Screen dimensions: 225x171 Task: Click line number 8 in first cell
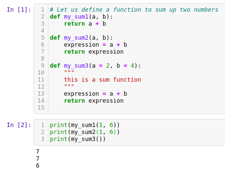[x=43, y=59]
